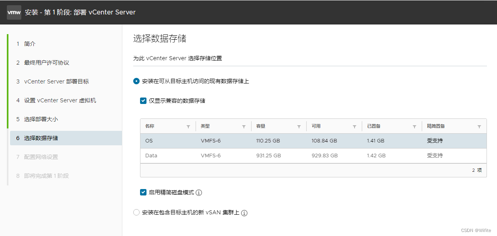Select the Data datastore row
Screen dimensions: 497x236
tap(313, 156)
